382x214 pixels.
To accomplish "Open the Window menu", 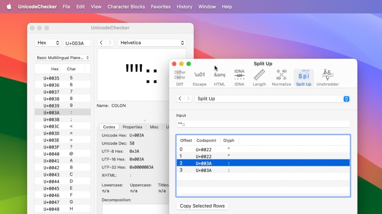I will (207, 7).
